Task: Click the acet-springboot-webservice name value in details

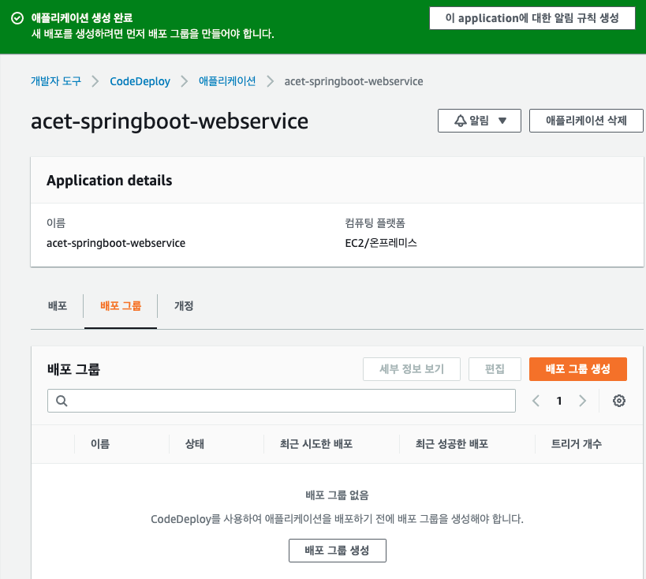Action: (116, 243)
